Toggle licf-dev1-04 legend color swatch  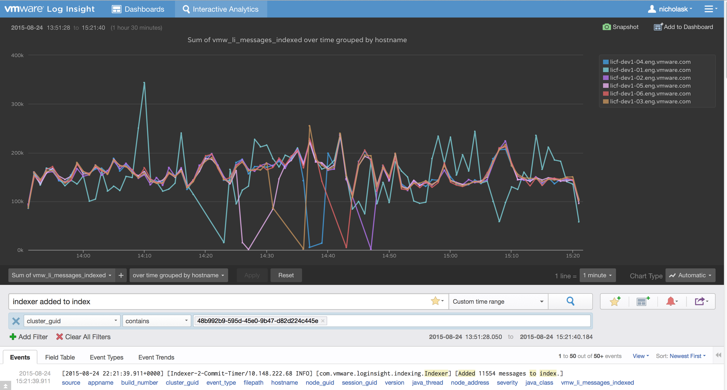(x=605, y=62)
